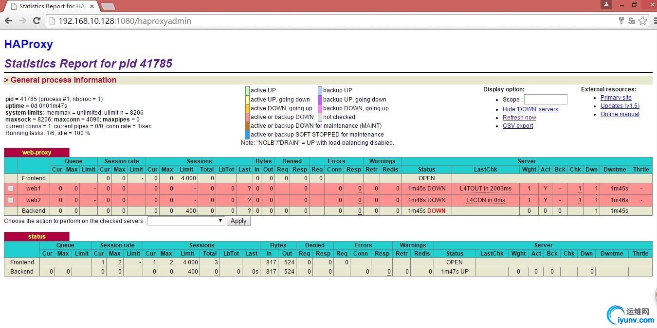The width and height of the screenshot is (657, 328).
Task: Click web1 status 1m45s DOWN cell
Action: (427, 189)
